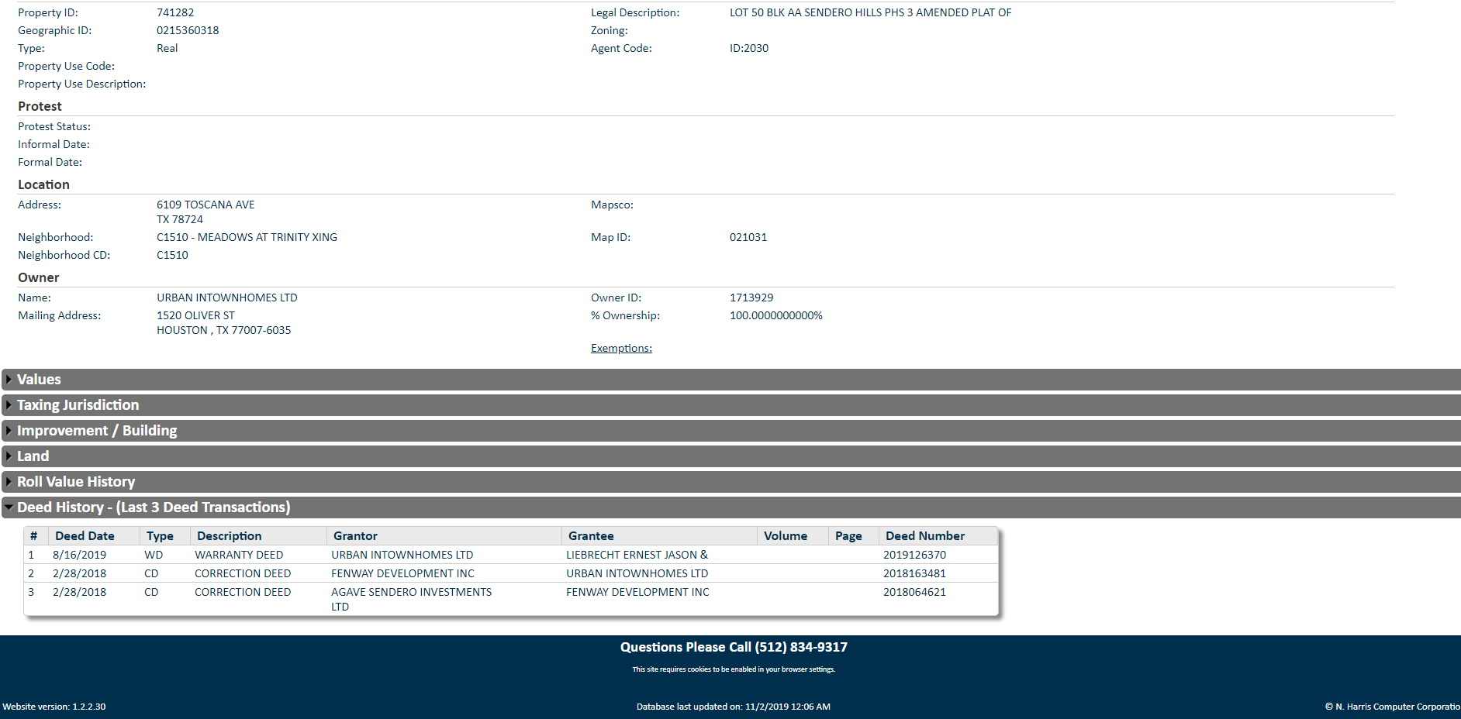
Task: Click ownership percentage 100.0000000000%
Action: (776, 315)
